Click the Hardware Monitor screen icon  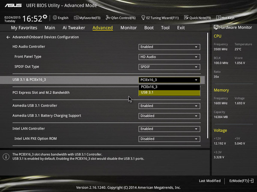pos(216,27)
